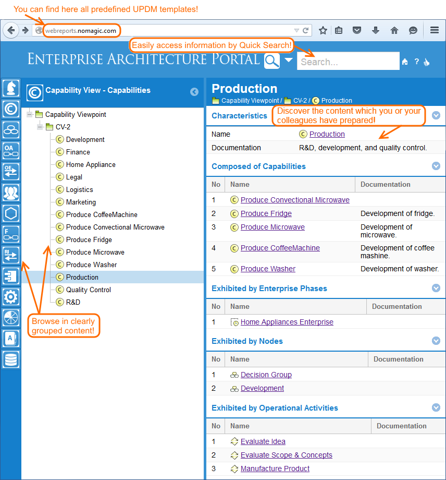Image resolution: width=446 pixels, height=480 pixels.
Task: Select R&D in the tree
Action: [73, 303]
